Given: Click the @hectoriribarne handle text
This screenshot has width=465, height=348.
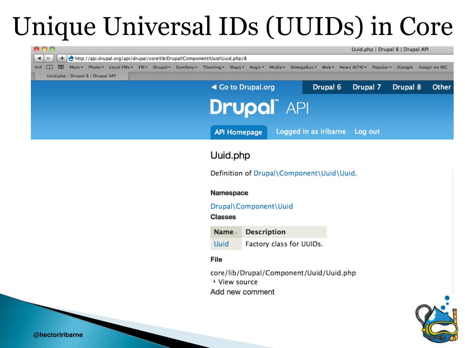Looking at the screenshot, I should [x=58, y=335].
